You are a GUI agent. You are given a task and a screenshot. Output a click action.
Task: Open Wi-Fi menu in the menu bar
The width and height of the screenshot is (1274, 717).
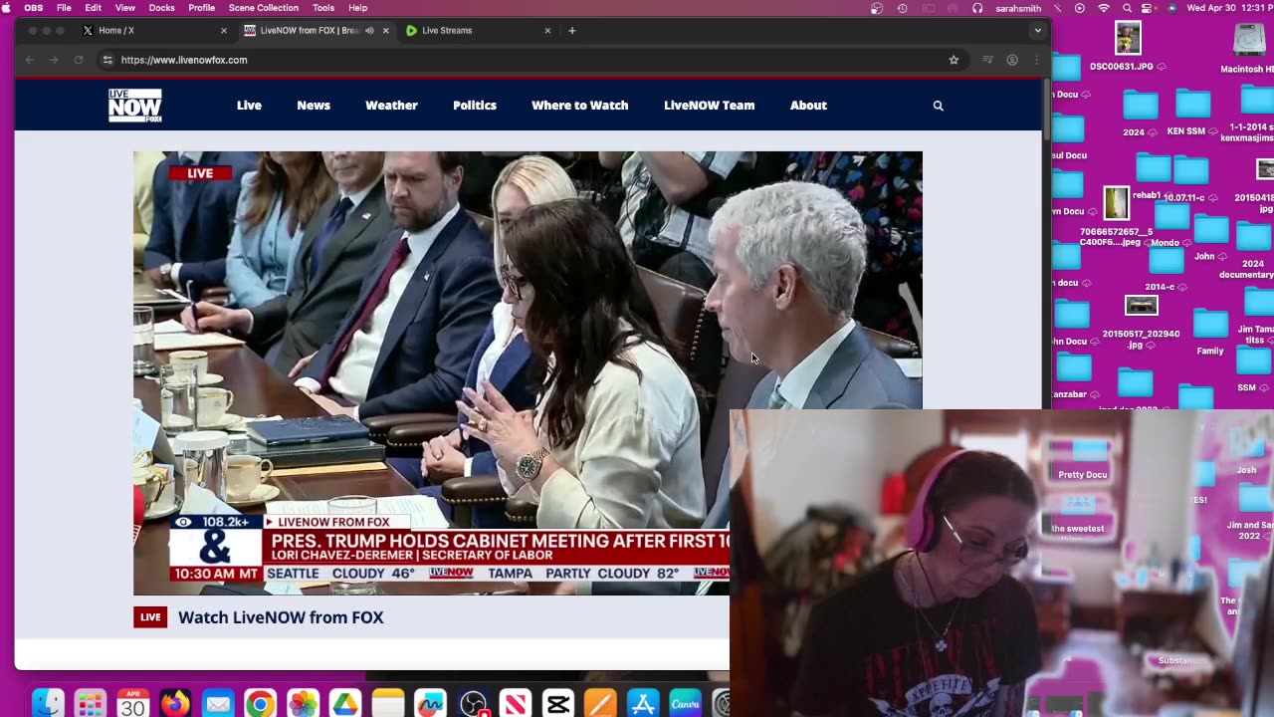[x=1103, y=8]
